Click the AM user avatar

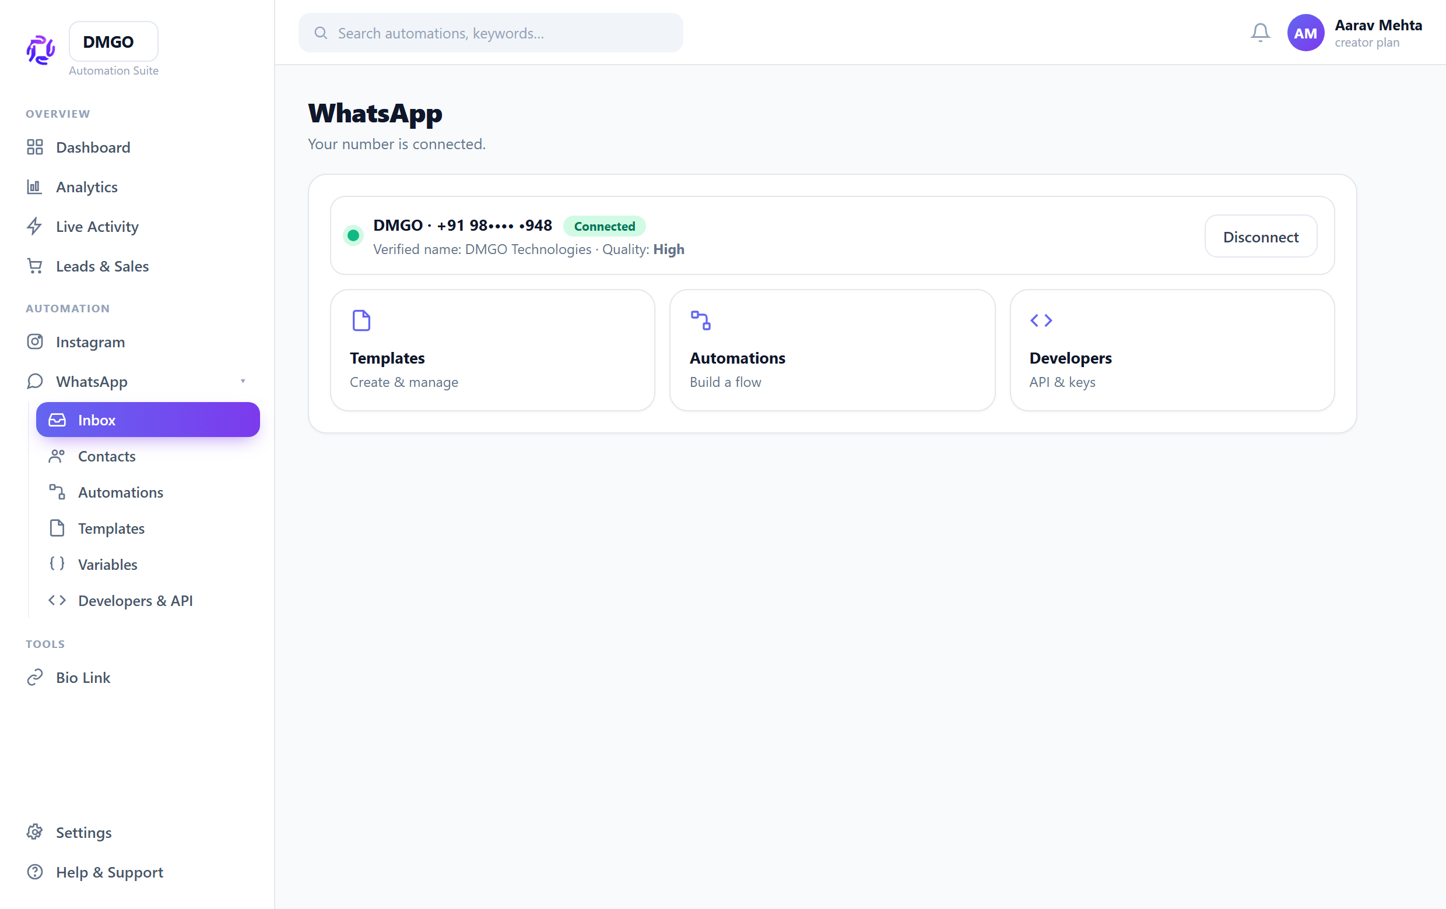point(1305,33)
